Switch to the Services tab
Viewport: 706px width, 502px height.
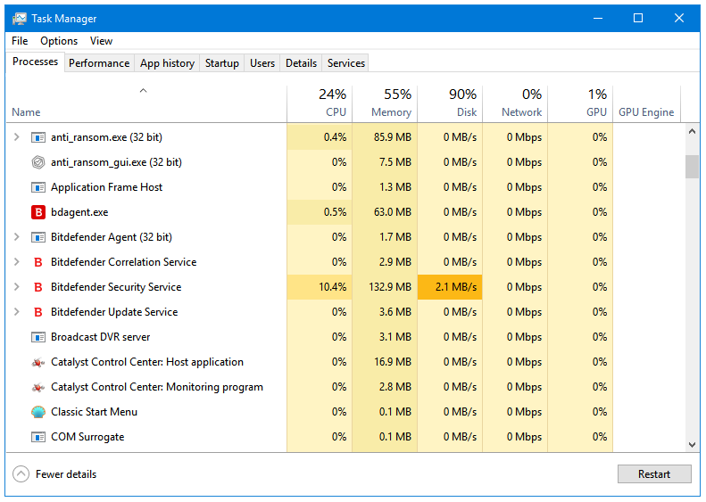(345, 63)
